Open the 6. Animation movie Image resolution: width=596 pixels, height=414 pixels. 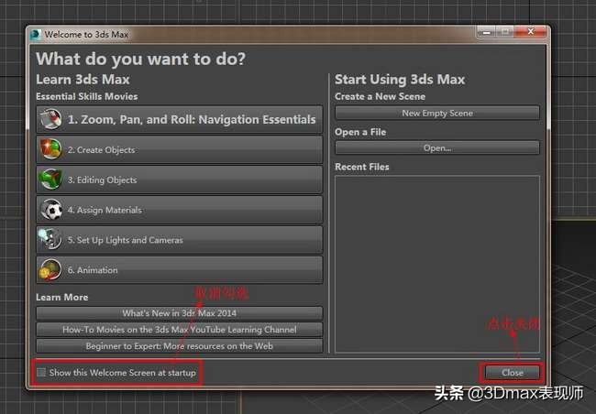pos(180,269)
